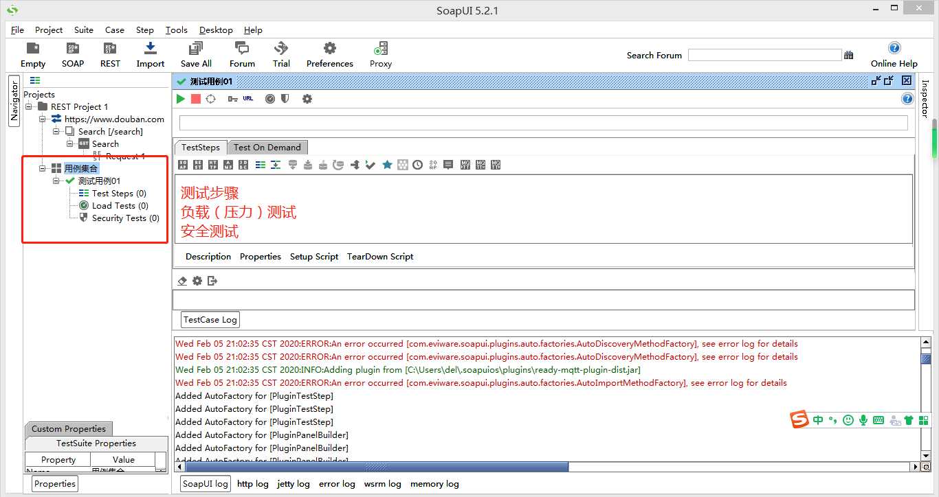Add a JDBC request test step

(x=243, y=165)
